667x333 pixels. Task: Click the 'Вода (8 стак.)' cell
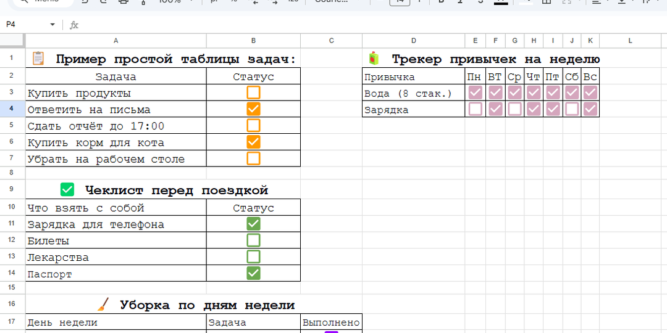[x=413, y=93]
